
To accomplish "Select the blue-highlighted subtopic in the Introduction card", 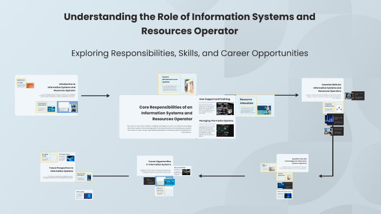I will click(67, 107).
